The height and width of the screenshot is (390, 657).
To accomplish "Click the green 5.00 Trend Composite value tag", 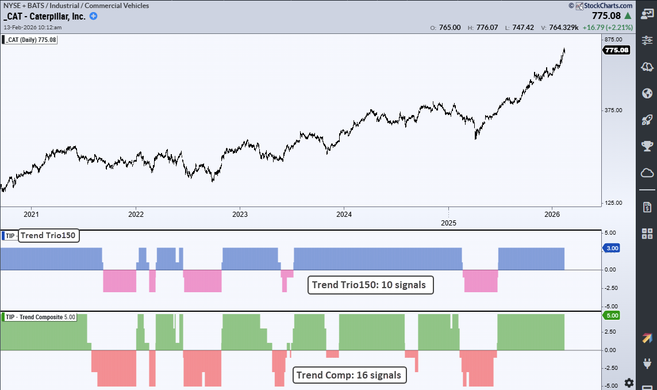I will pos(612,315).
